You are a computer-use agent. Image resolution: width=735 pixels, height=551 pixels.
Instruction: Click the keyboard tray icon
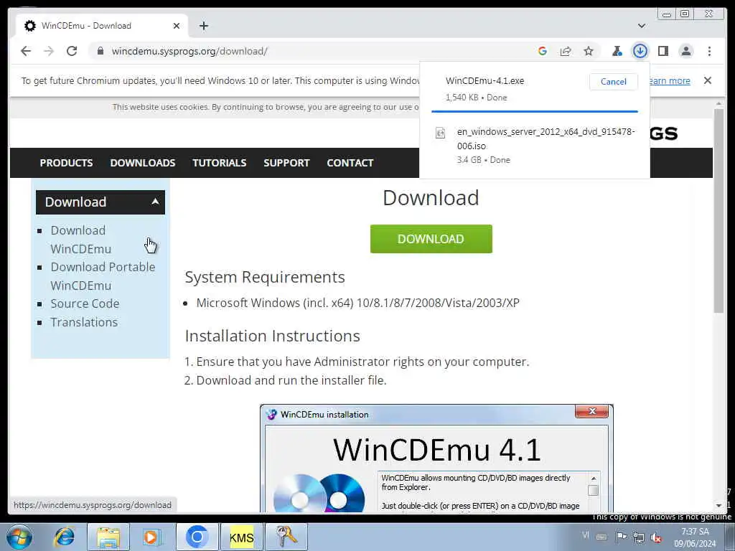click(x=601, y=537)
